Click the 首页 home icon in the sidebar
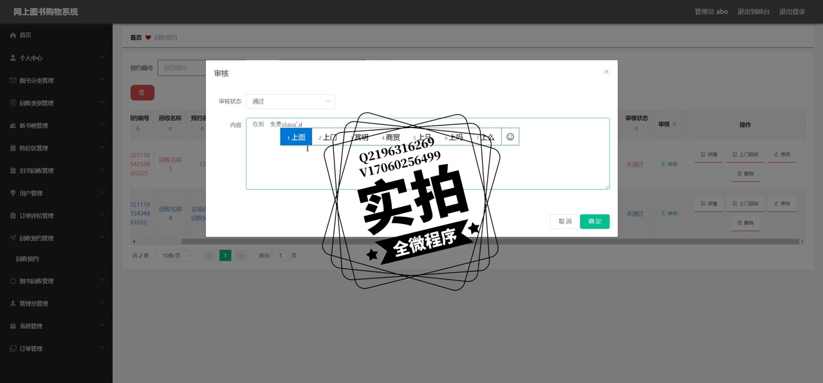This screenshot has width=823, height=383. point(13,35)
